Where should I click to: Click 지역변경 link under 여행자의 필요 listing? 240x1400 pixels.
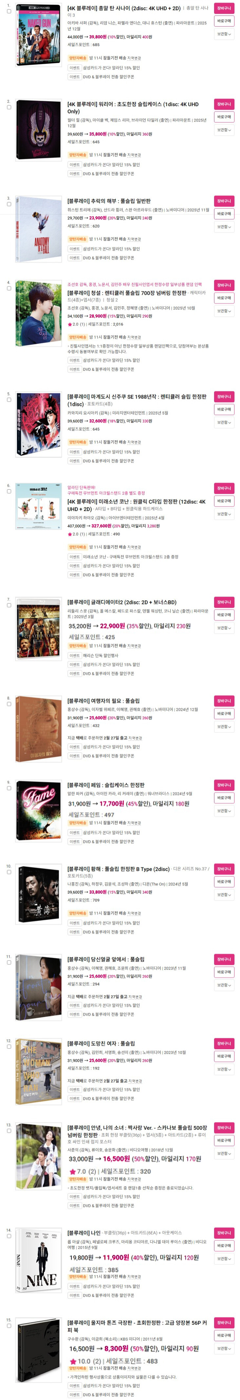click(x=135, y=738)
